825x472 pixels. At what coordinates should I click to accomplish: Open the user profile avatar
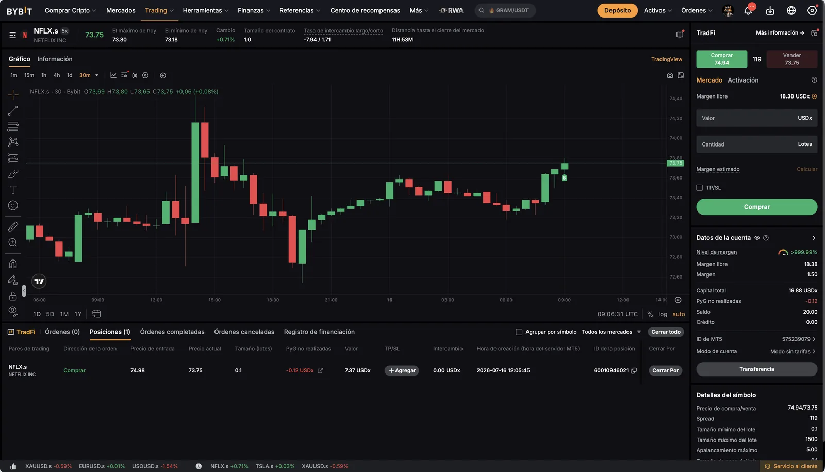click(x=728, y=10)
